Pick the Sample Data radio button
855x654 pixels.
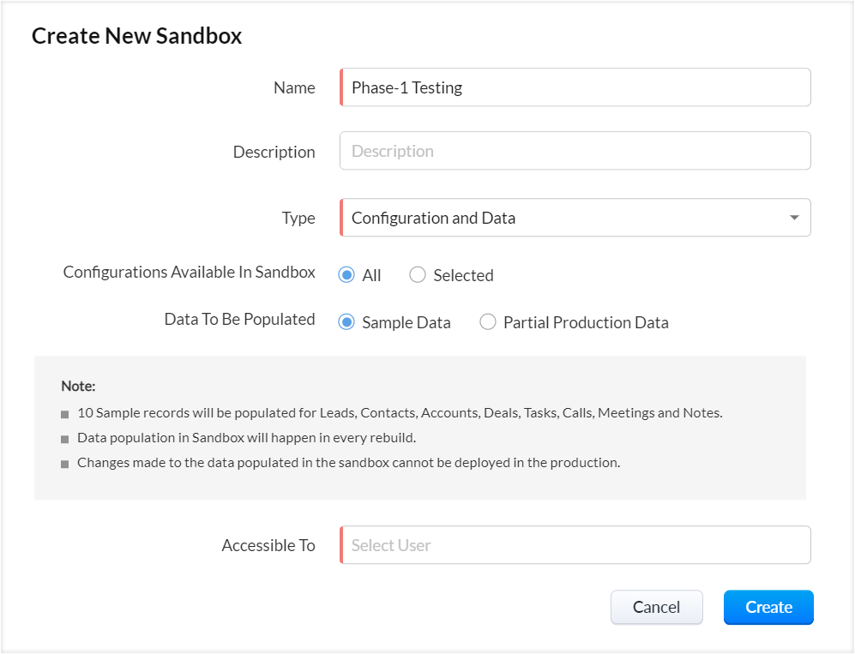[346, 322]
